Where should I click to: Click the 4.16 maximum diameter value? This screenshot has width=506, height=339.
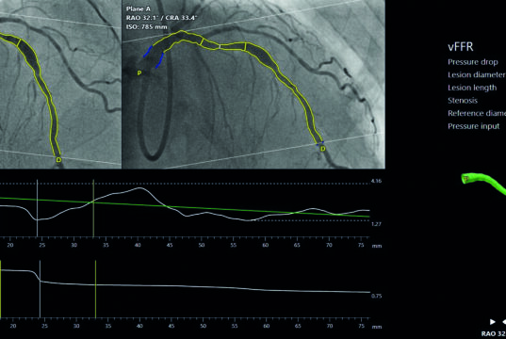coord(376,181)
